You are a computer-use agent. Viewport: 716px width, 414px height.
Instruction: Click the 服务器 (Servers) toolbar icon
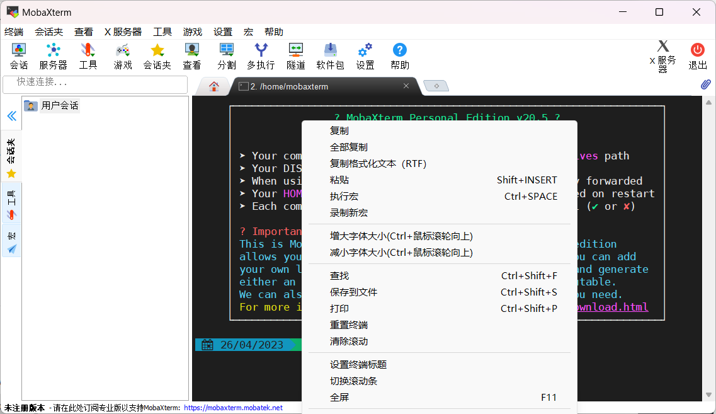click(53, 56)
